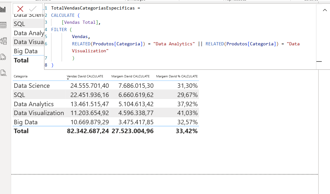Click the percentage 41,03%
Image resolution: width=330 pixels, height=194 pixels.
188,113
